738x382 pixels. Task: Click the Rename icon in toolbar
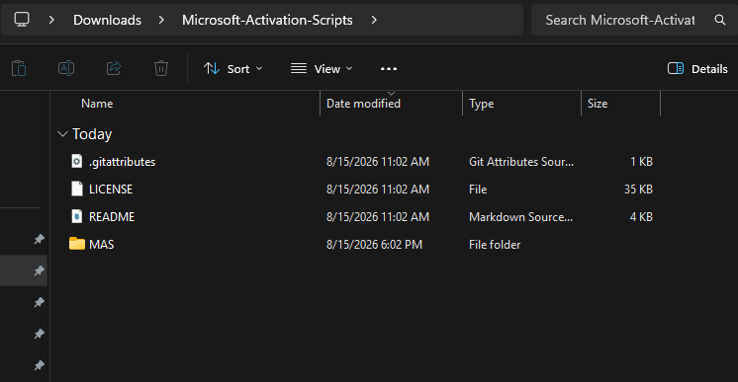[66, 68]
